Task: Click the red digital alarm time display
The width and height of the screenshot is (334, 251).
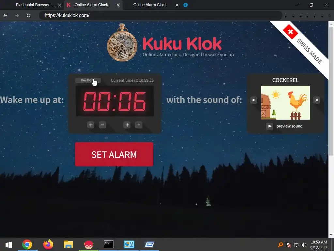Action: [x=115, y=101]
